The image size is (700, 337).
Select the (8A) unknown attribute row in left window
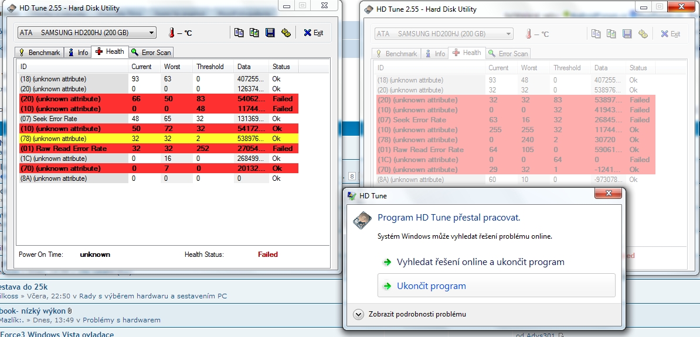point(158,178)
